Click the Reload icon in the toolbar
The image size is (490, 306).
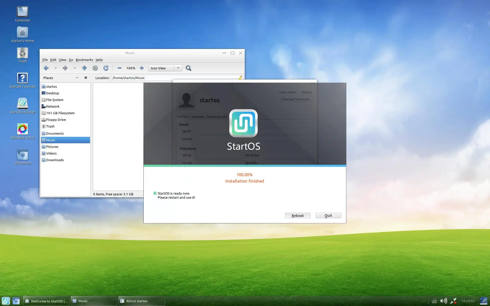(x=106, y=68)
